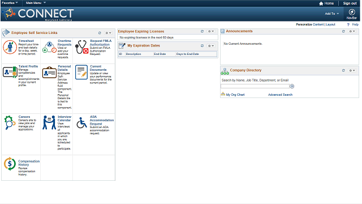362x204 pixels.
Task: Click the ADA wheelchair icon
Action: coord(81,123)
